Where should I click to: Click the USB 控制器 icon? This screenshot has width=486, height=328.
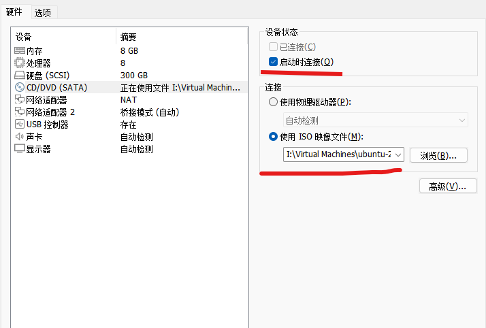pyautogui.click(x=20, y=125)
